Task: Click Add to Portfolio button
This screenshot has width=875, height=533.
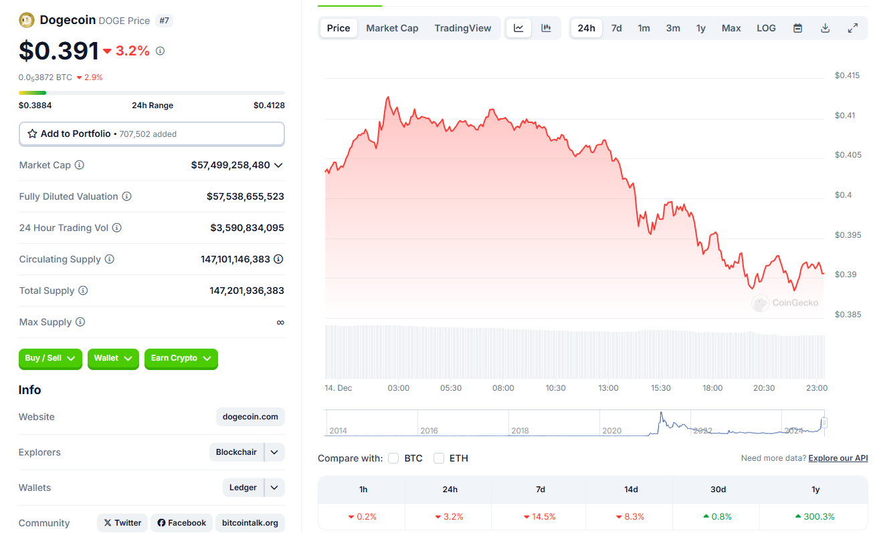Action: pos(152,134)
